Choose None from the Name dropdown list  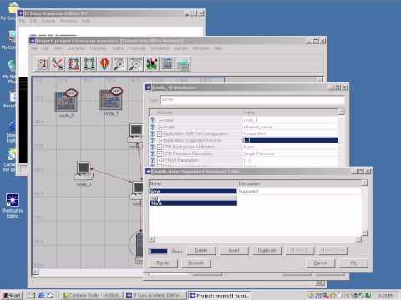click(x=193, y=203)
